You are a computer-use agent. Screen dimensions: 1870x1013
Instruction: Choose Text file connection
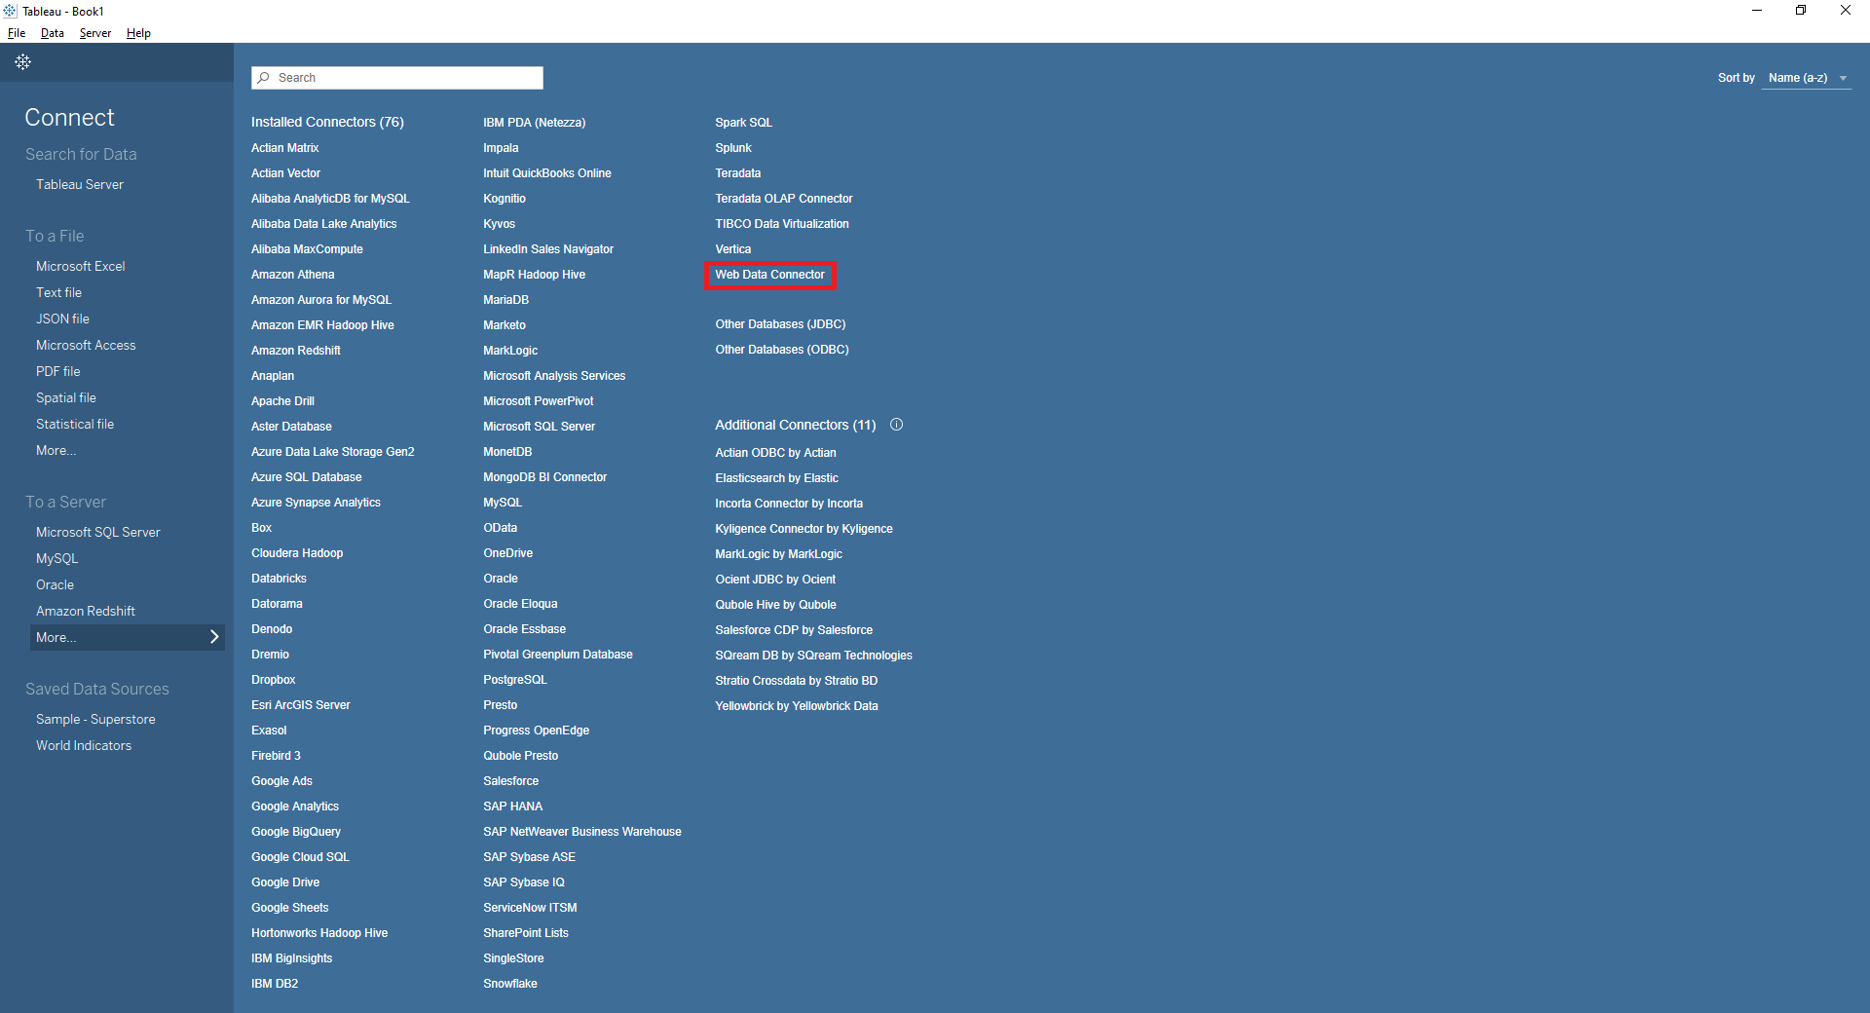[58, 292]
